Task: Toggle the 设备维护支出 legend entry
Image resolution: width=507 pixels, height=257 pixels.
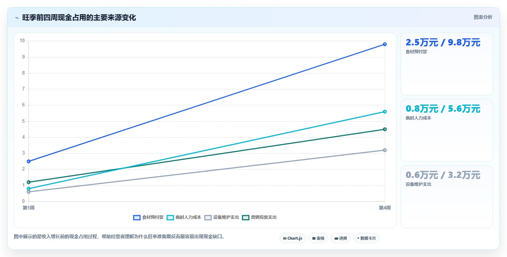Action: pos(222,217)
